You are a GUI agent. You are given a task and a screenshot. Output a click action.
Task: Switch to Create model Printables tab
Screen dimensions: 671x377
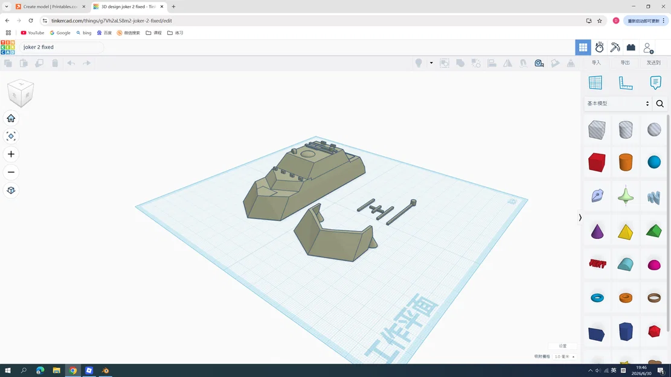(x=51, y=7)
